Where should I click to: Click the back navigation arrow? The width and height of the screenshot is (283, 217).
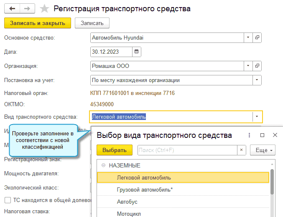12,8
